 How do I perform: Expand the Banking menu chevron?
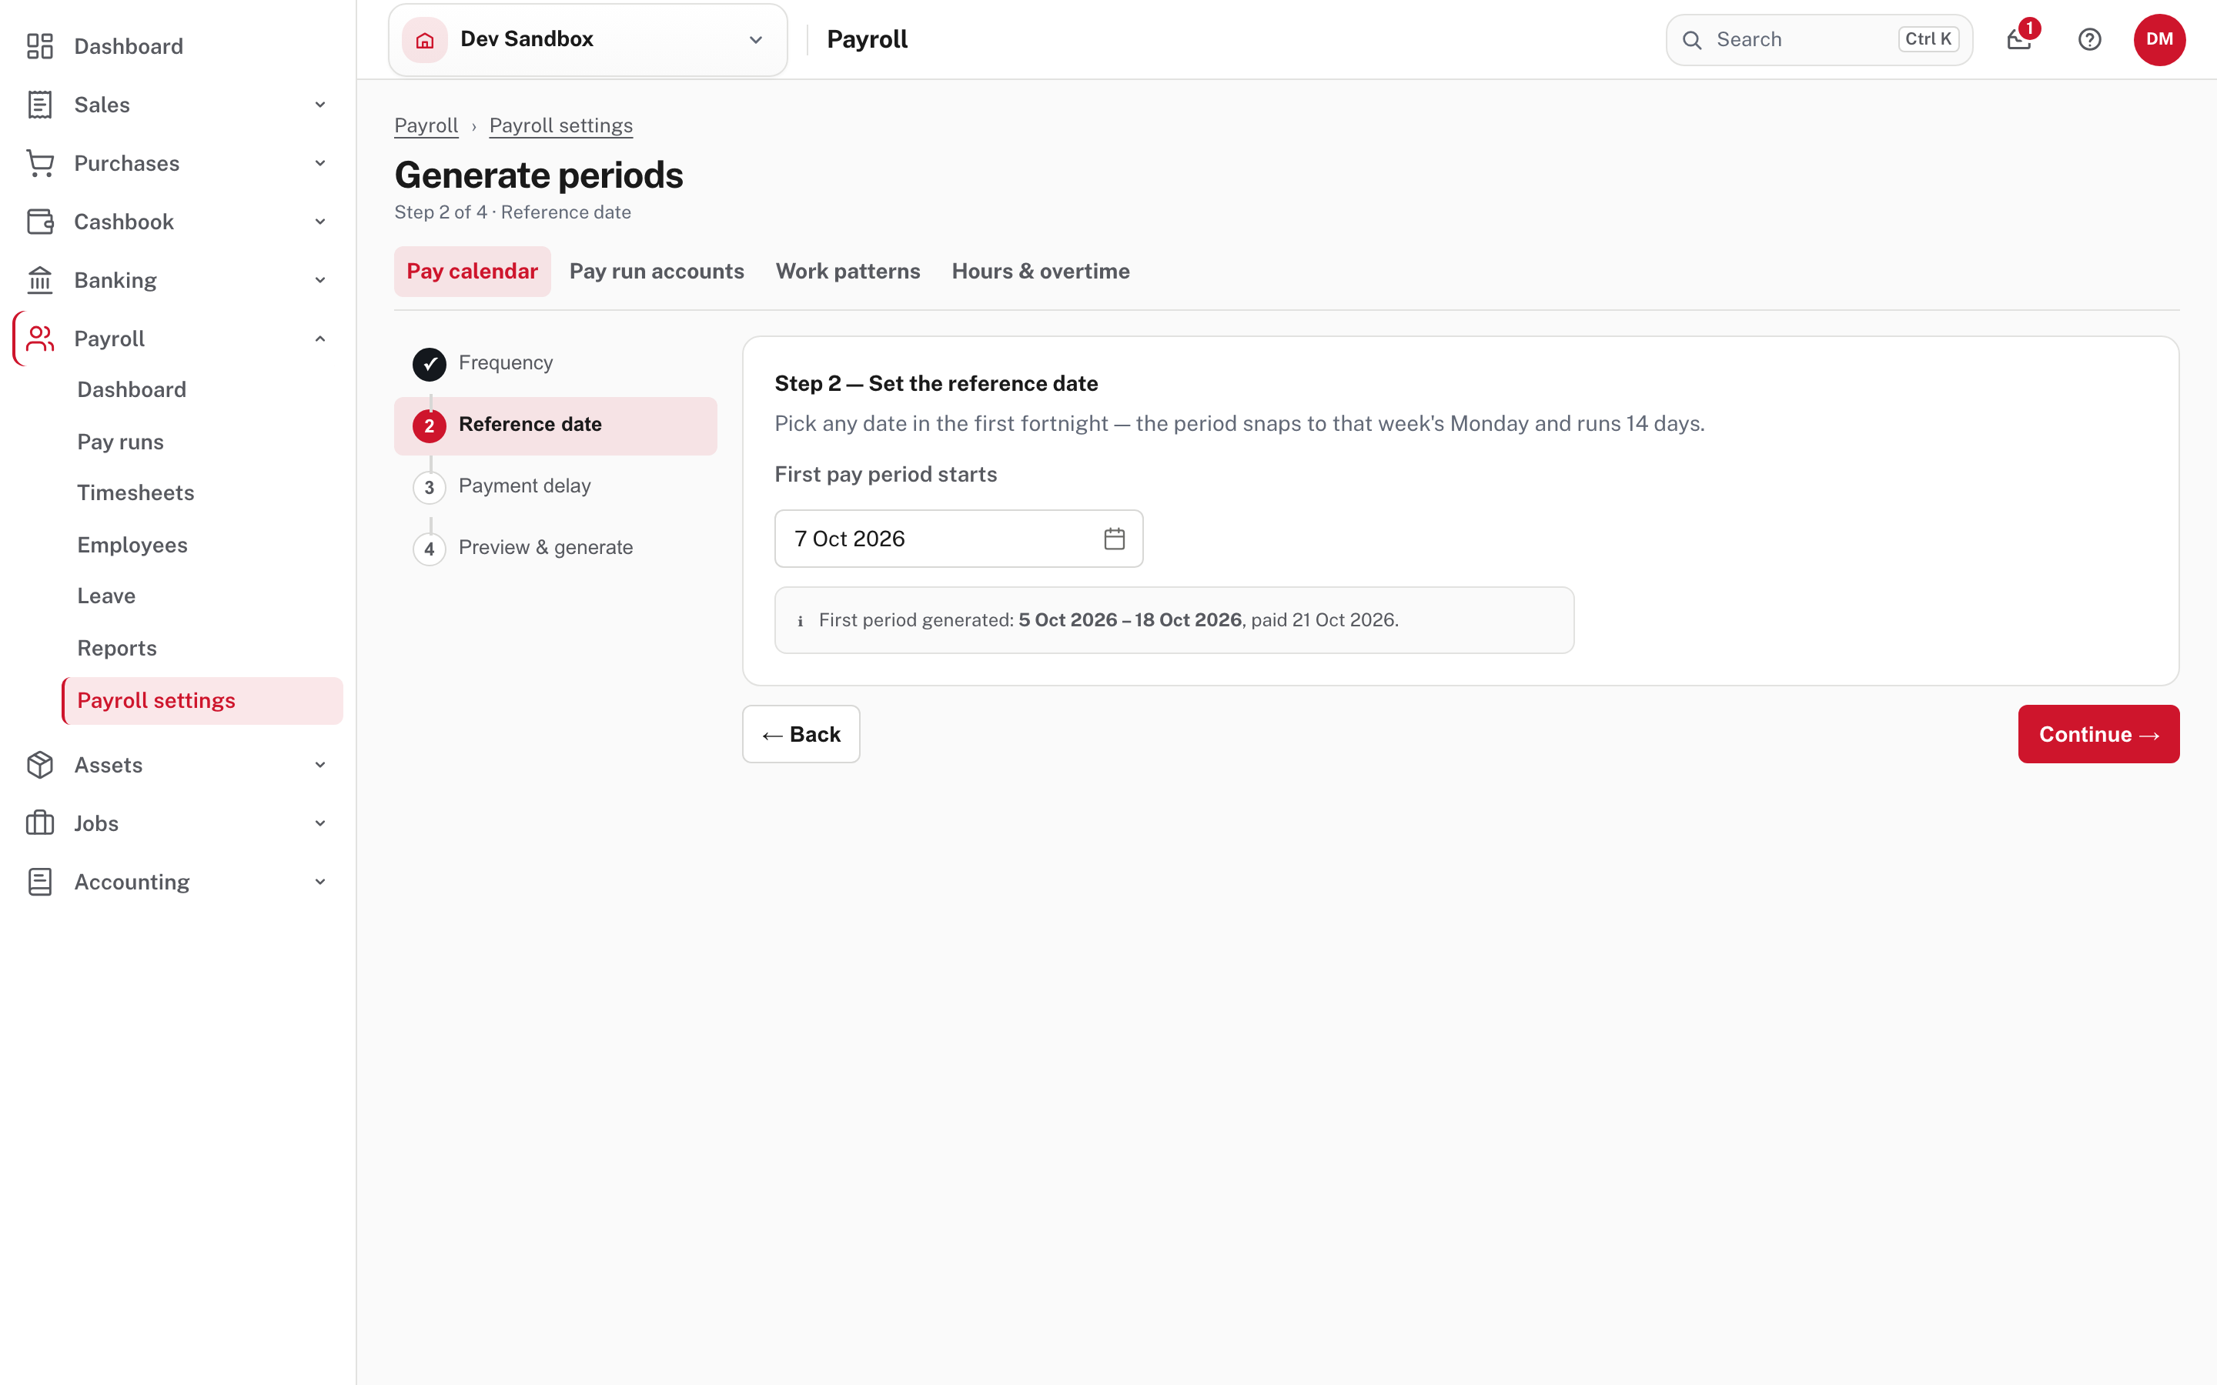click(x=319, y=280)
